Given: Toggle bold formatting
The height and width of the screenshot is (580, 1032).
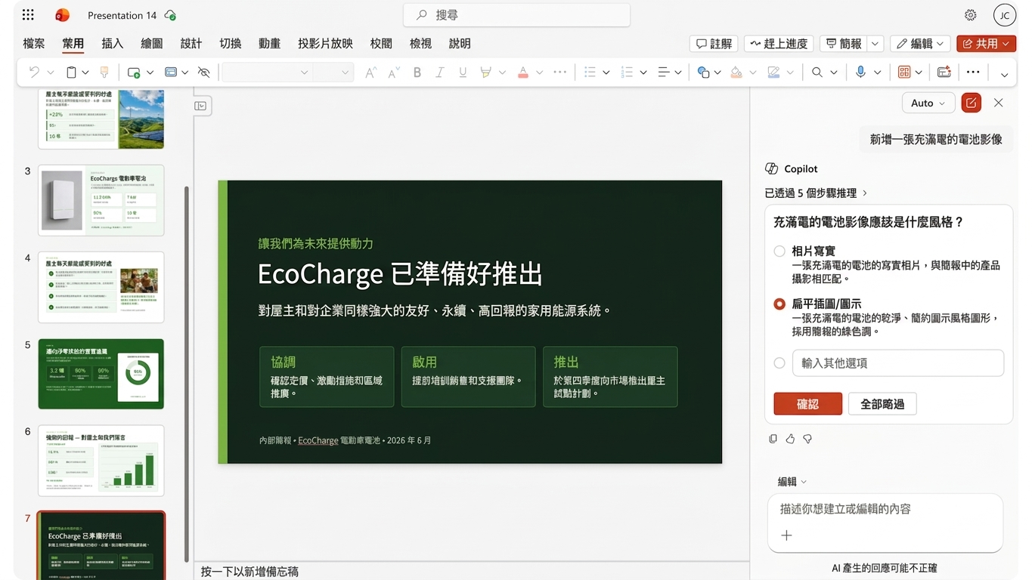Looking at the screenshot, I should [417, 72].
